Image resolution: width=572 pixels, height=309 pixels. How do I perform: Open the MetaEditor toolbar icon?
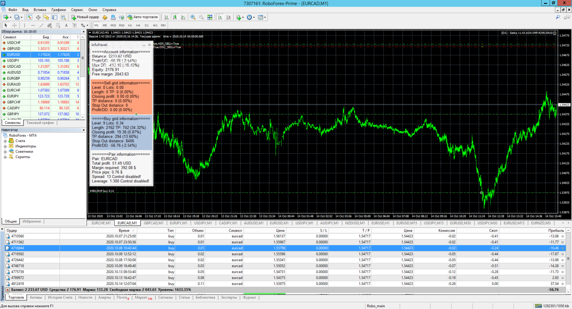(x=105, y=17)
